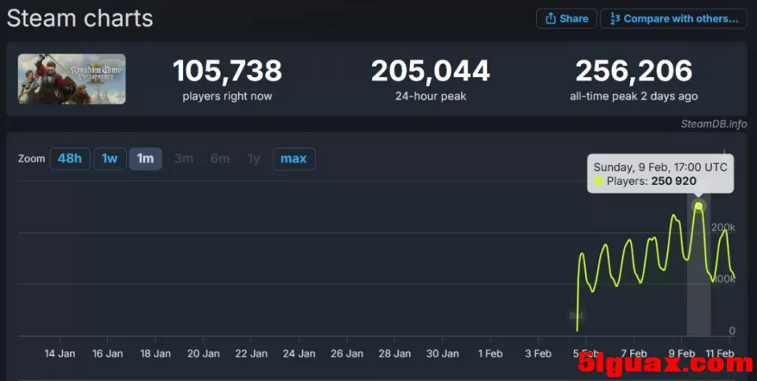Click the 30 Jan axis label
The image size is (757, 381).
click(442, 353)
